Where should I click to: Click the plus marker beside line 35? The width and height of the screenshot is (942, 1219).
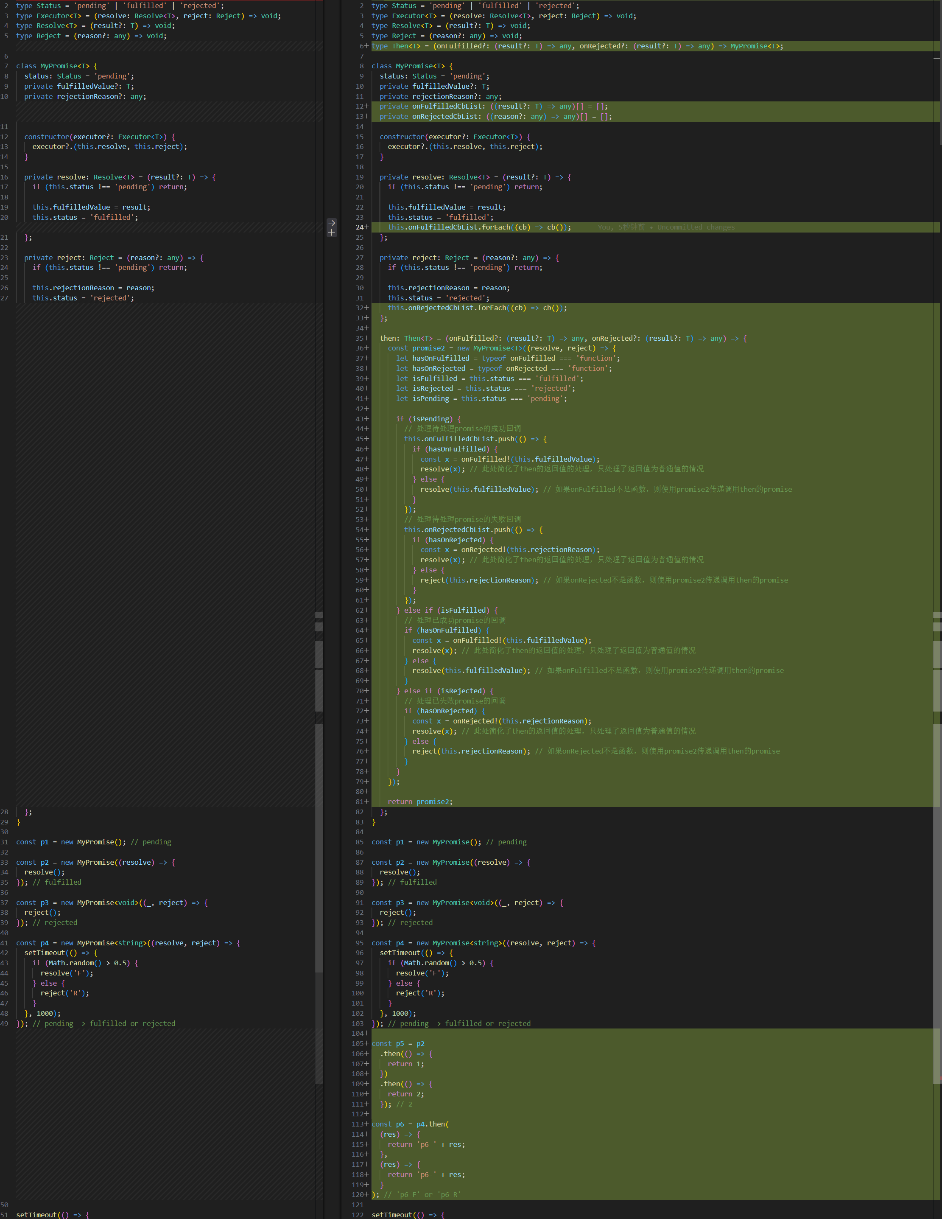click(x=366, y=338)
